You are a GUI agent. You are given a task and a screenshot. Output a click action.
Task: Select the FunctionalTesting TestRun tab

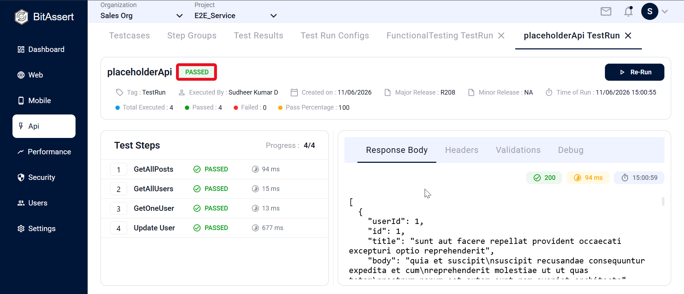440,36
